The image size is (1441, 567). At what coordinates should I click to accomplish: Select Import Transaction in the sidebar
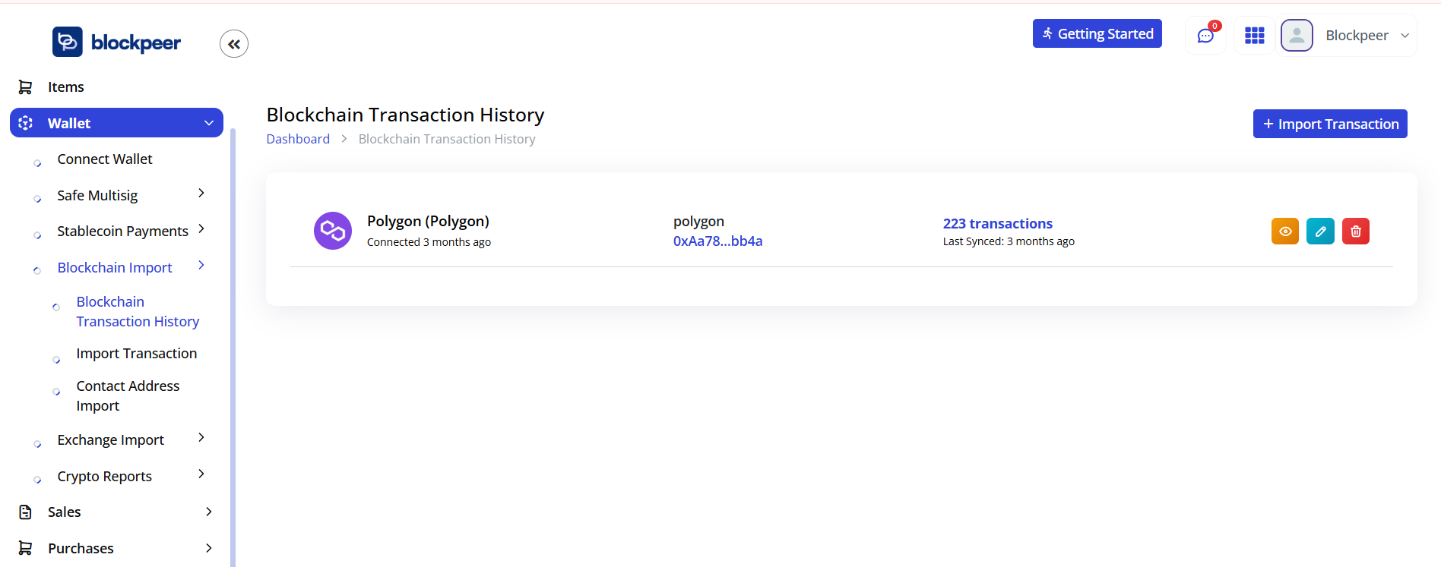coord(136,354)
